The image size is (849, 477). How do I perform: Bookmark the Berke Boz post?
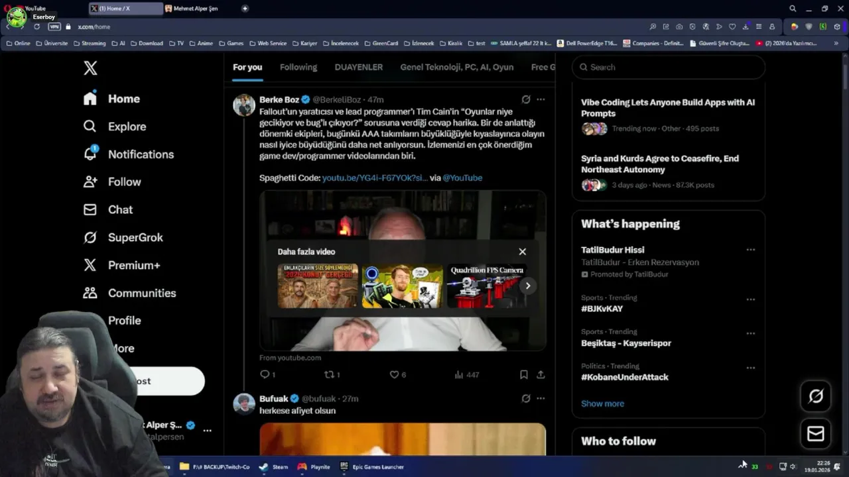[524, 374]
